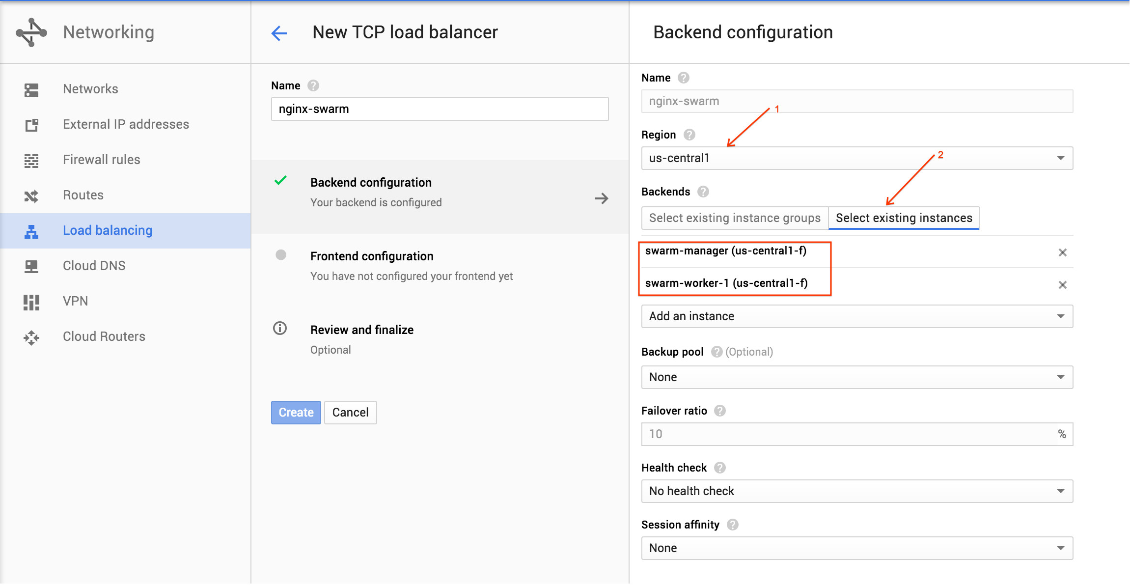Open Networks in the sidebar

pos(125,89)
